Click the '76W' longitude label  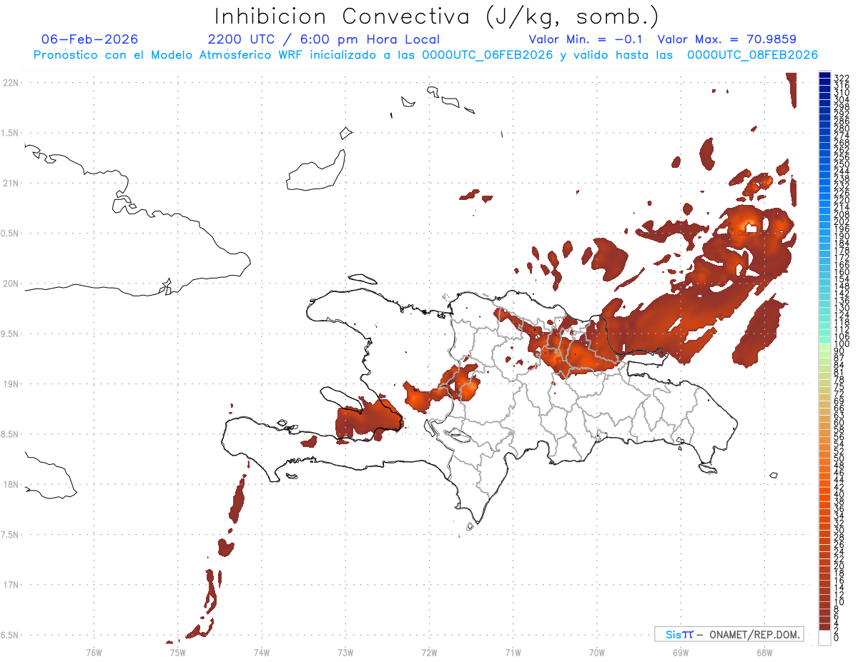94,652
